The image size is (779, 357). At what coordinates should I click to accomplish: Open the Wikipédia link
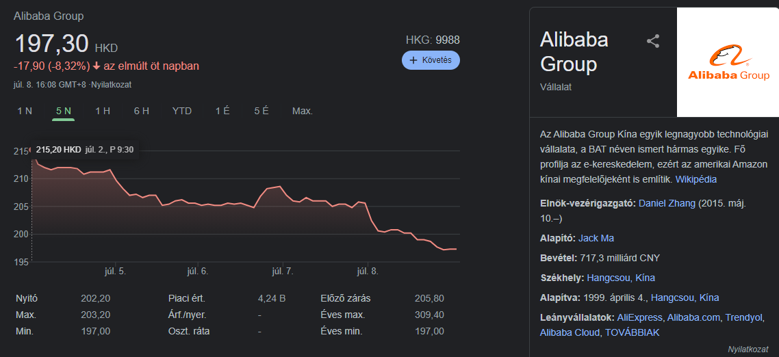click(696, 179)
